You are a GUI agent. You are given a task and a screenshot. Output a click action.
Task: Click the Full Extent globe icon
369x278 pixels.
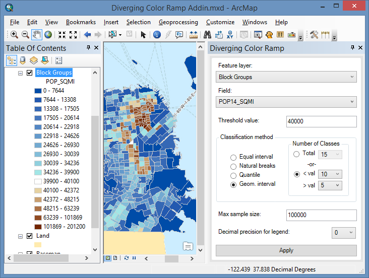coord(48,35)
